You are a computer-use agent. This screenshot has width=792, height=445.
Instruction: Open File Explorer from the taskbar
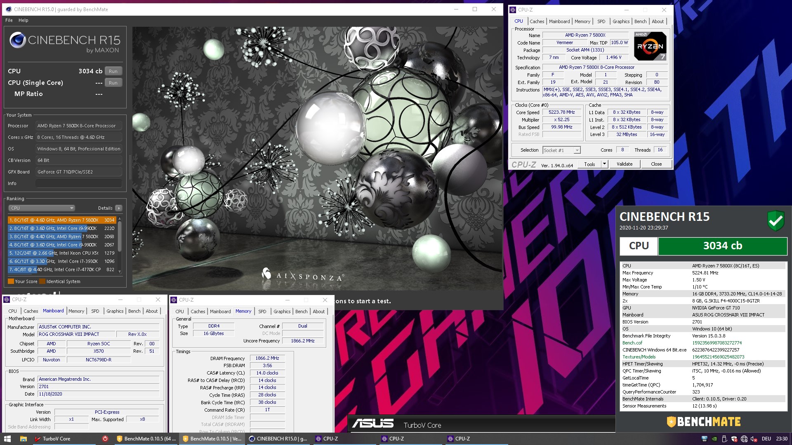click(x=24, y=439)
